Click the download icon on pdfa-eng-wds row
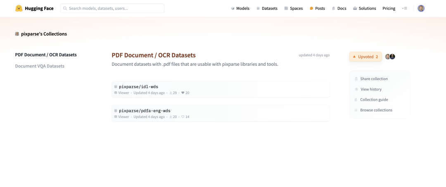Viewport: 446px width, 187px height. (171, 117)
